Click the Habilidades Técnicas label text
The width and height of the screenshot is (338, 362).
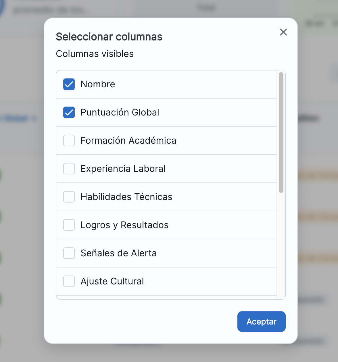click(126, 197)
